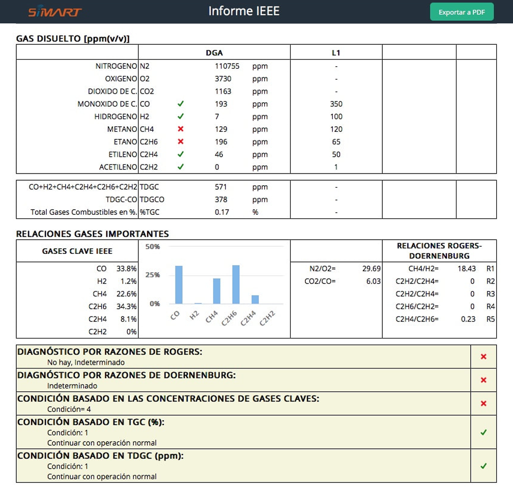The image size is (513, 488).
Task: Click green check for TDGC (ppm) condition
Action: click(x=483, y=466)
